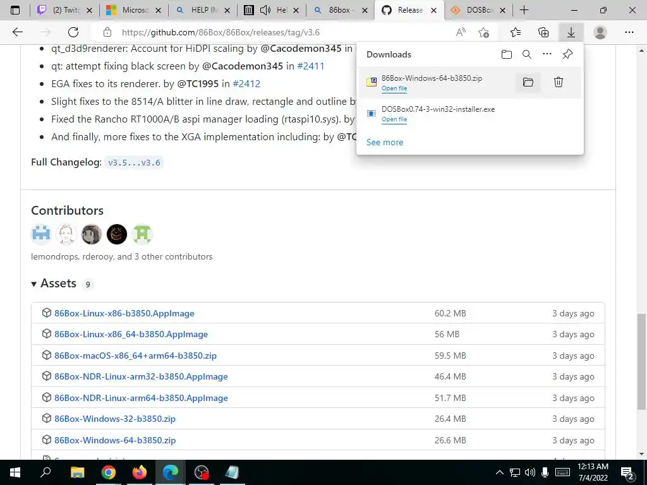This screenshot has width=647, height=485.
Task: Click See more in the Downloads panel
Action: [x=385, y=142]
